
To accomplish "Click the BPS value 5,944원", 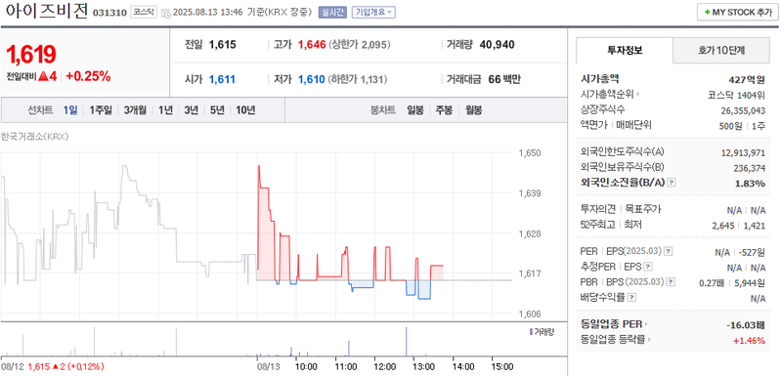I will [750, 283].
